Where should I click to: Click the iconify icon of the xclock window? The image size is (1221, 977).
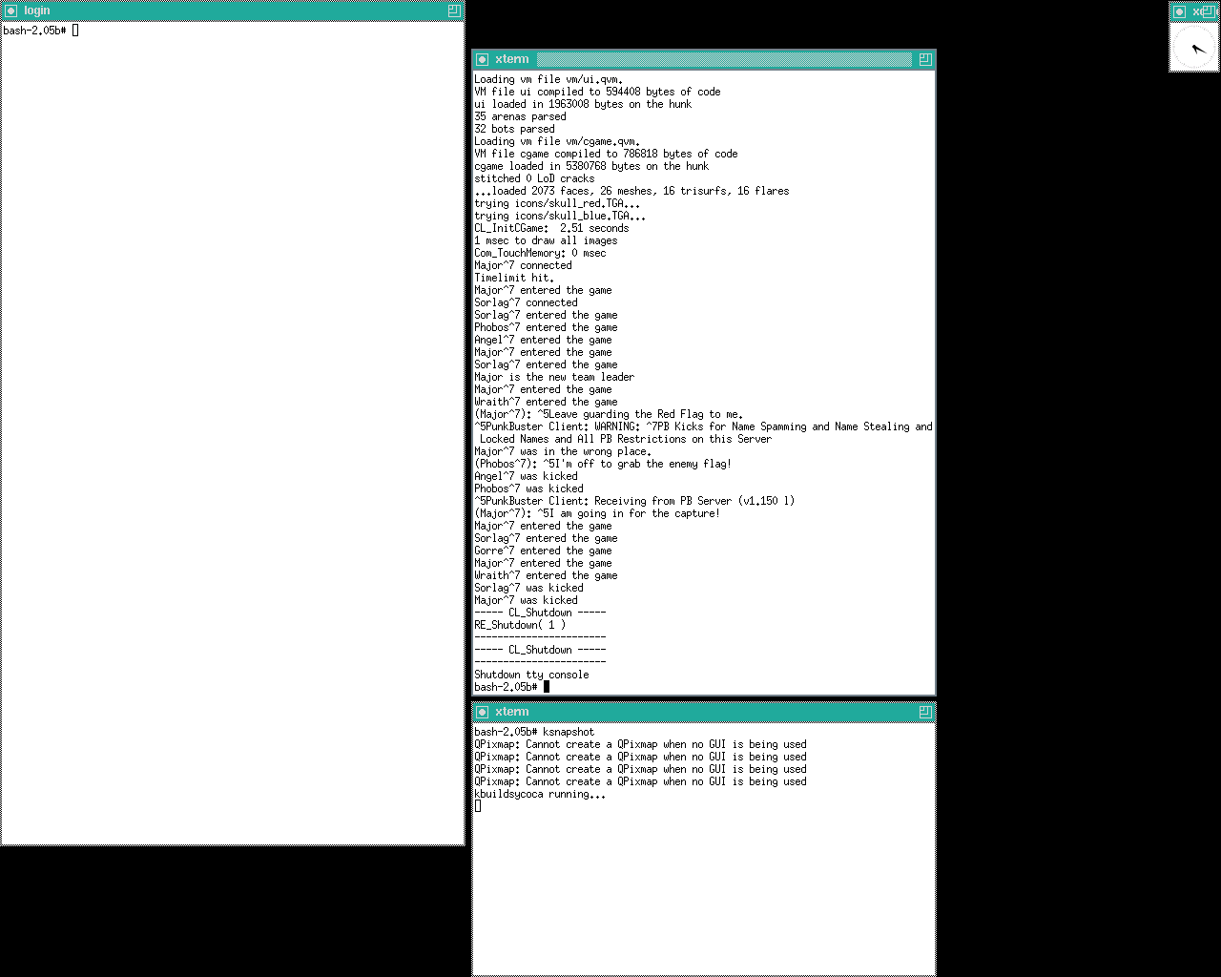pos(1180,11)
